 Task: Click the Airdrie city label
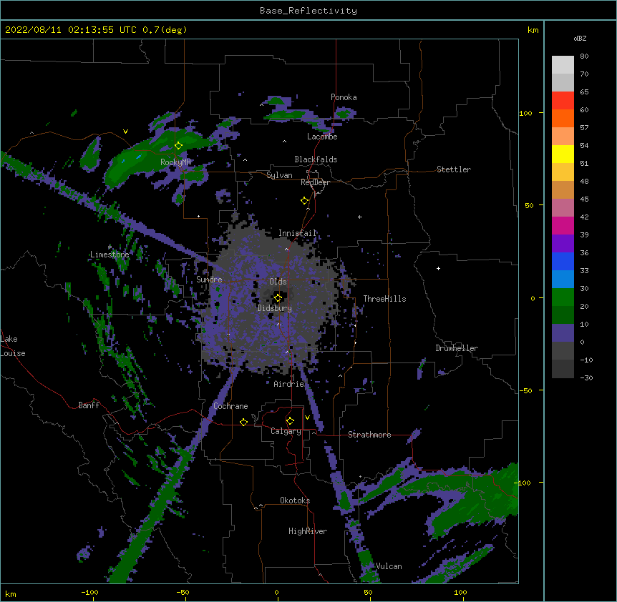coord(289,384)
